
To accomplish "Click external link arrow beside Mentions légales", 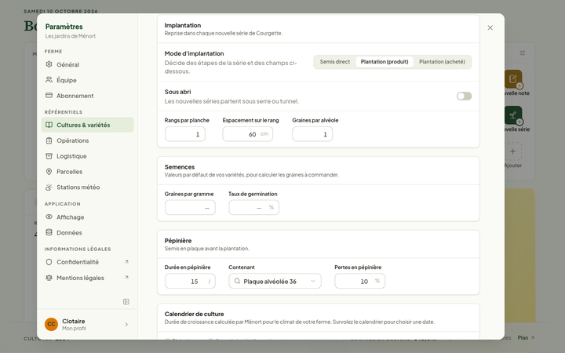I will click(x=126, y=278).
